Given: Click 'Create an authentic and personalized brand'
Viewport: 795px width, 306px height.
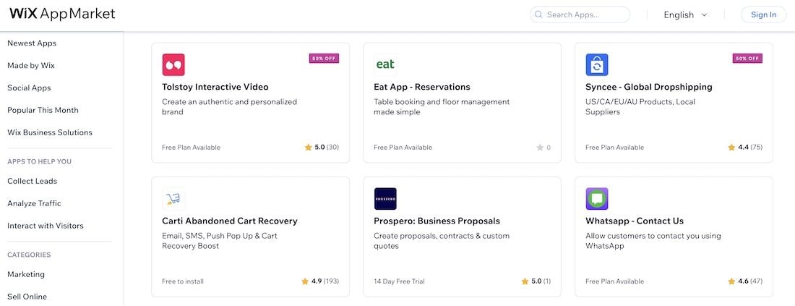Looking at the screenshot, I should tap(229, 107).
